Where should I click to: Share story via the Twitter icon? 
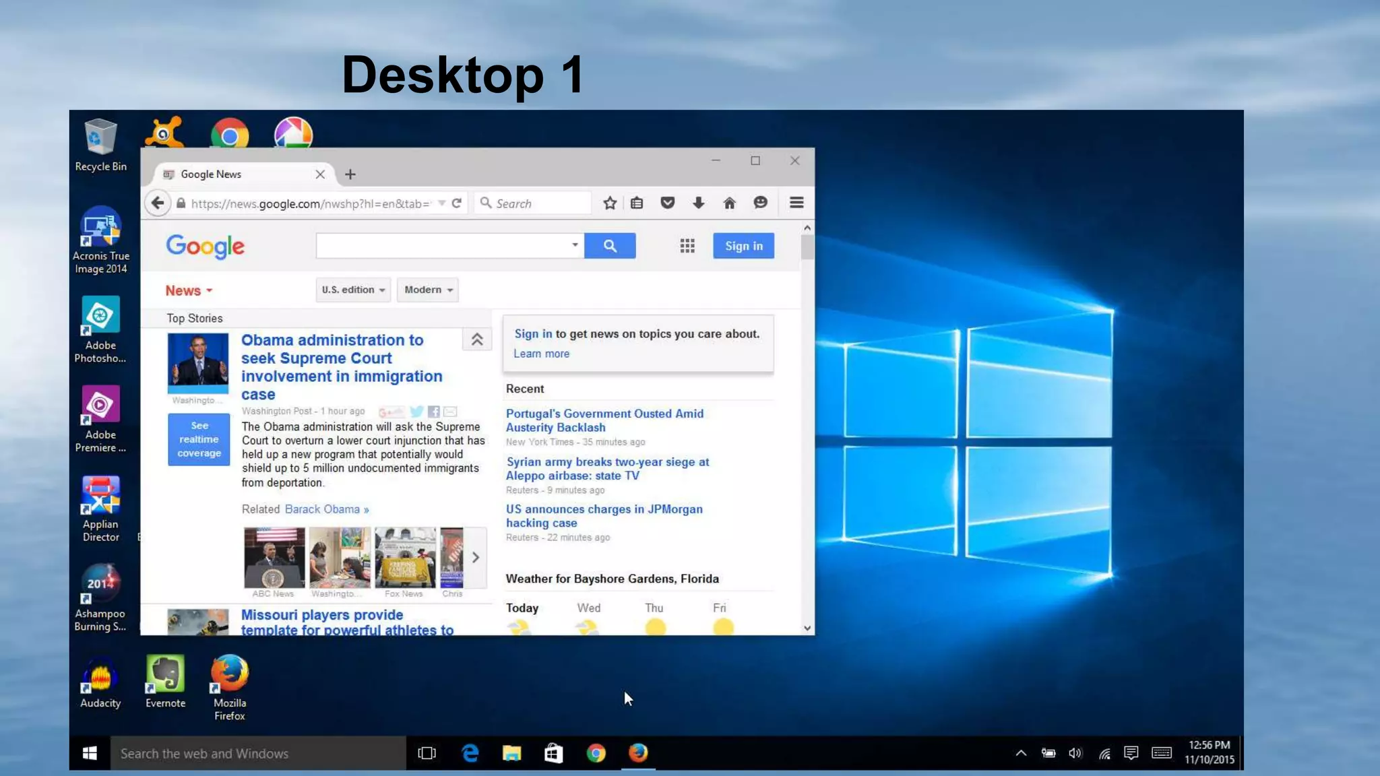tap(416, 412)
